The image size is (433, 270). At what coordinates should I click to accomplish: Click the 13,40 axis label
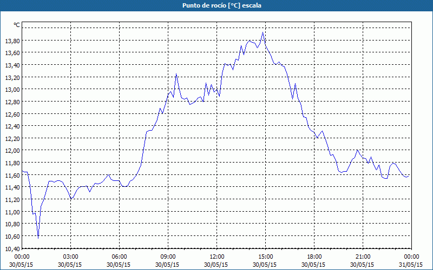pos(12,65)
